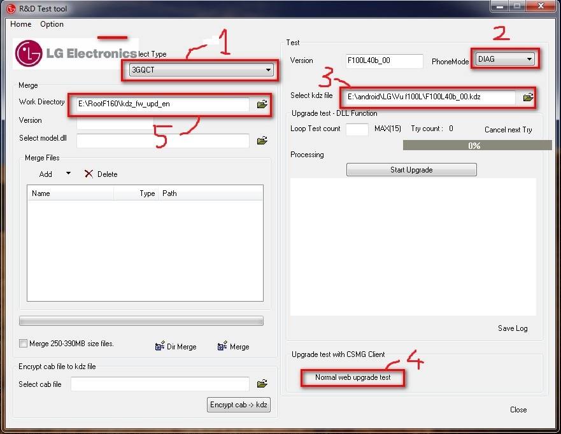Image resolution: width=561 pixels, height=434 pixels.
Task: Click Cancel next Try
Action: [508, 129]
